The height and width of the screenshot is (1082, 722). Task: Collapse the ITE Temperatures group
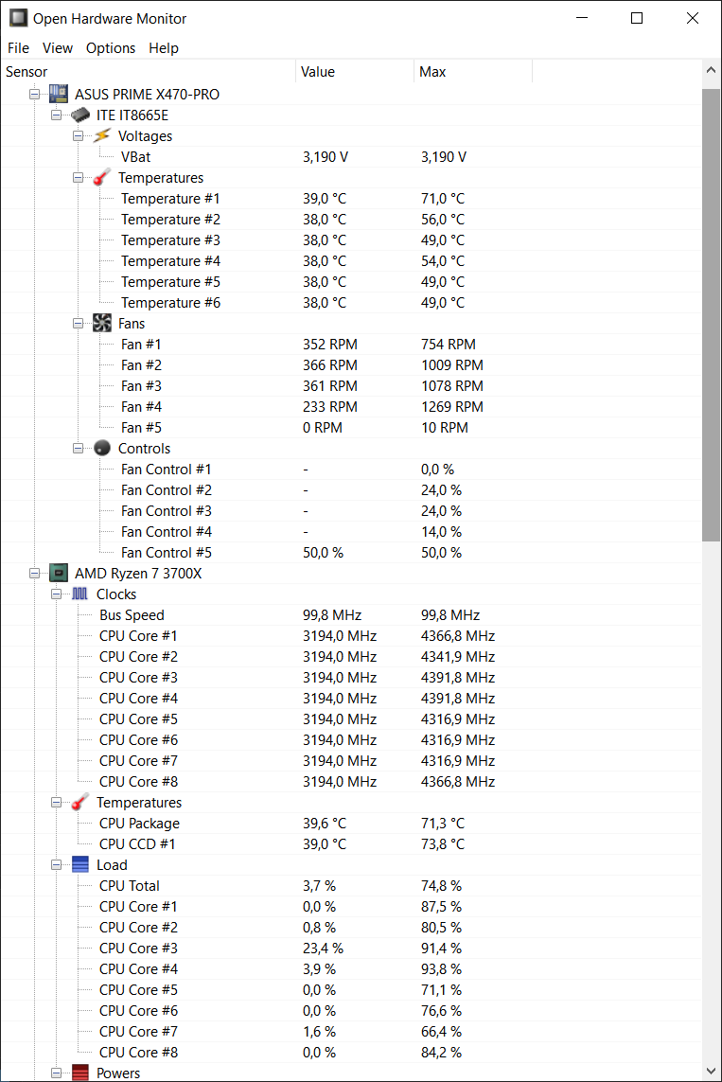tap(78, 177)
